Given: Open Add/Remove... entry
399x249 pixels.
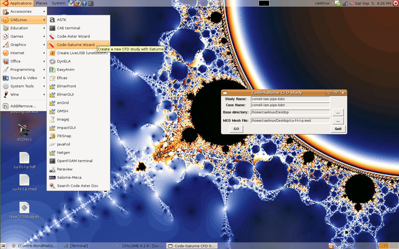Looking at the screenshot, I should pos(24,106).
